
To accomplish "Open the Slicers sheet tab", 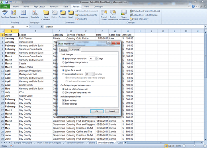I will [x=92, y=142].
